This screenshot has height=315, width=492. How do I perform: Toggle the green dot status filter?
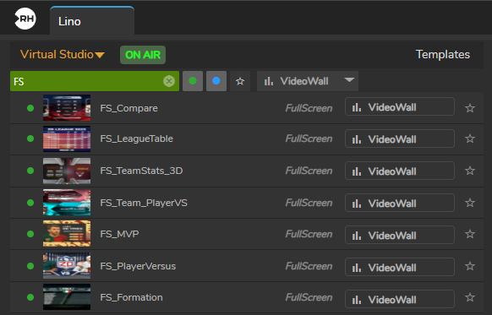[193, 81]
